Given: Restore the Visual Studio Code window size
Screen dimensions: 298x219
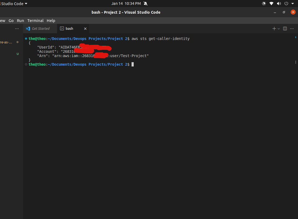Looking at the screenshot, I should pyautogui.click(x=284, y=12).
